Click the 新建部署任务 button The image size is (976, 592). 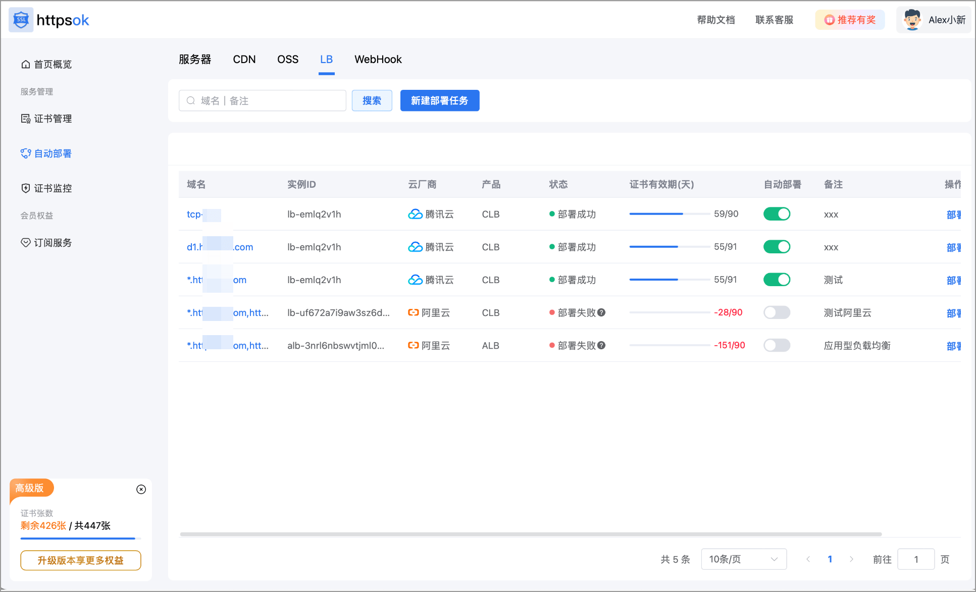pyautogui.click(x=440, y=100)
